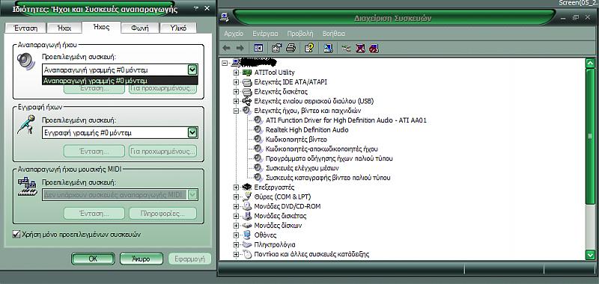Viewport: 599px width, 284px height.
Task: Click the computer root node icon in tree
Action: [x=236, y=62]
